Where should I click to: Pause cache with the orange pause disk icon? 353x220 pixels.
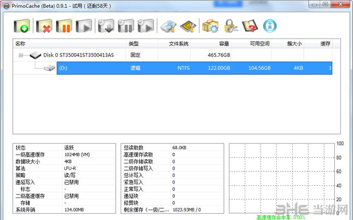click(64, 26)
